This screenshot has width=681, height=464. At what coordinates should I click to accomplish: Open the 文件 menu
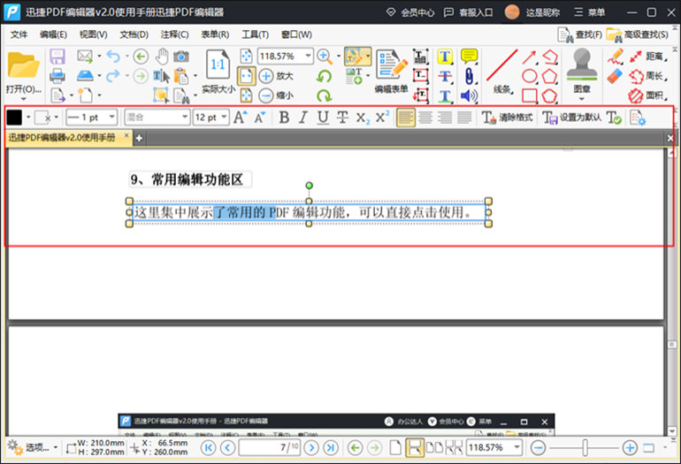pyautogui.click(x=19, y=34)
